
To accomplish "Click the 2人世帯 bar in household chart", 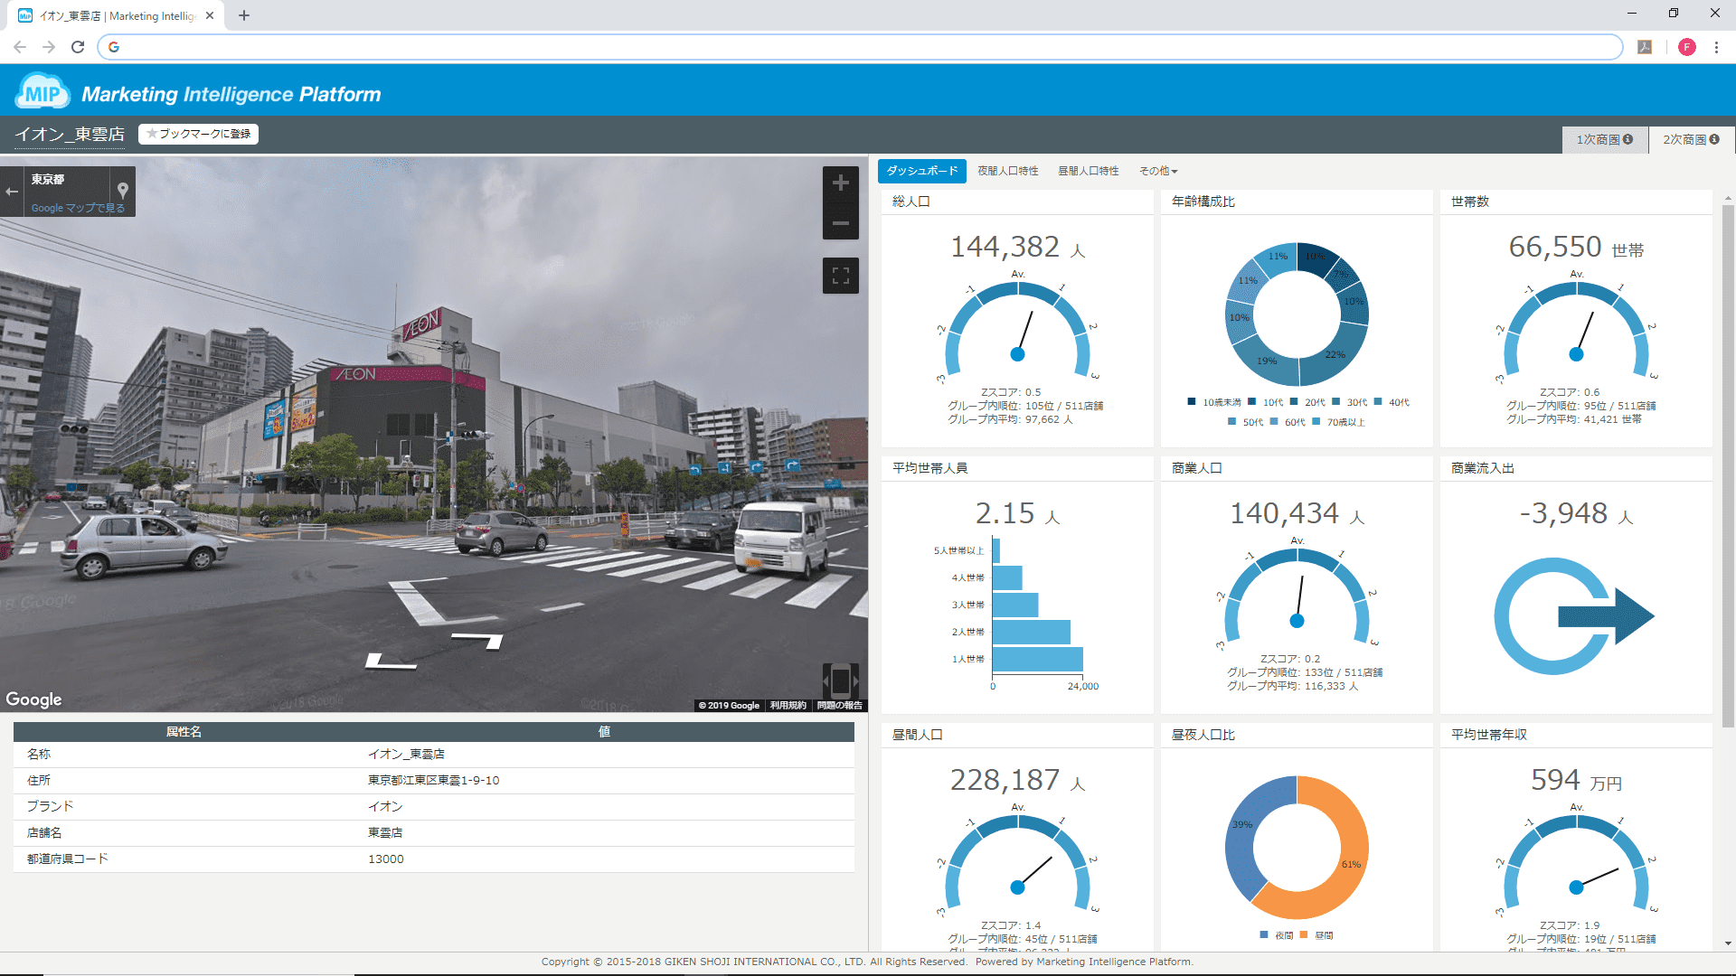I will (x=1031, y=632).
